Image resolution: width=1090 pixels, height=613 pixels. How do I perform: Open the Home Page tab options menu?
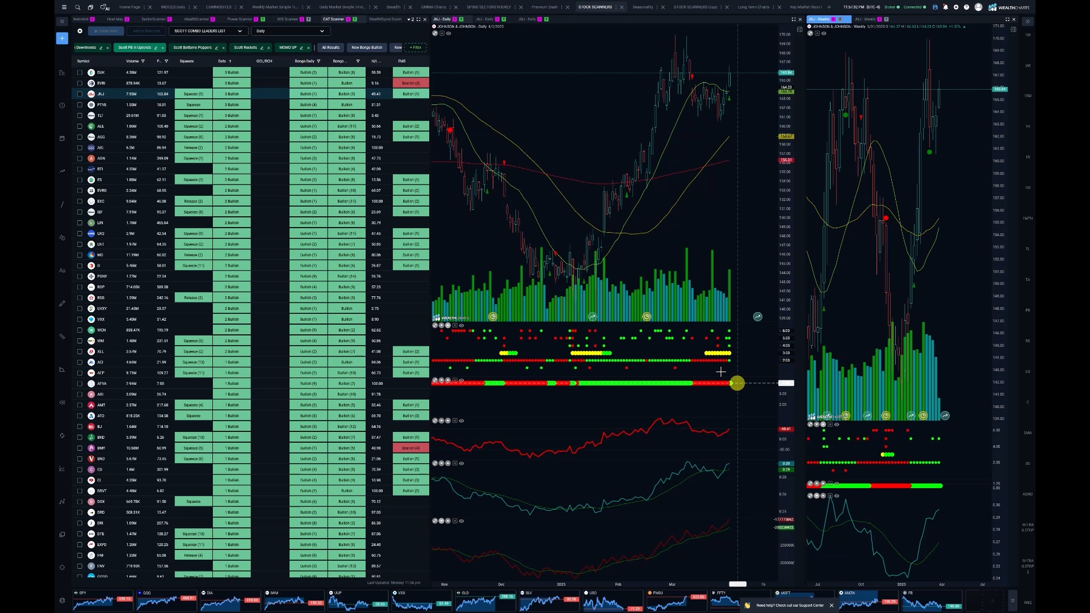coord(144,7)
